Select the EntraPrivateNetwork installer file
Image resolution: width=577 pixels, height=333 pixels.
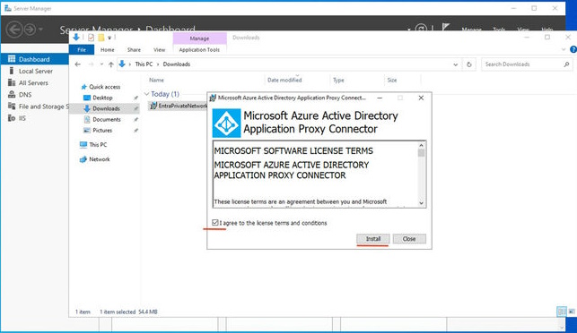click(179, 106)
